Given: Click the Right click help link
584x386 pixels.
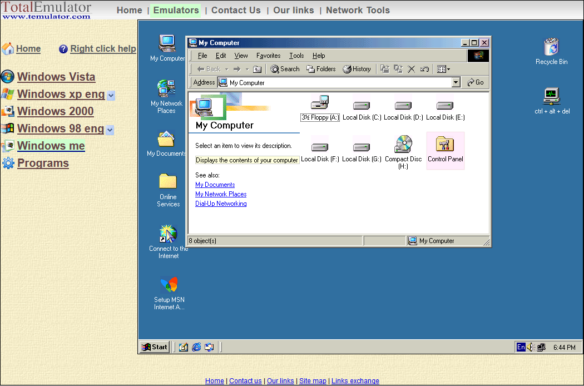Looking at the screenshot, I should [x=103, y=49].
